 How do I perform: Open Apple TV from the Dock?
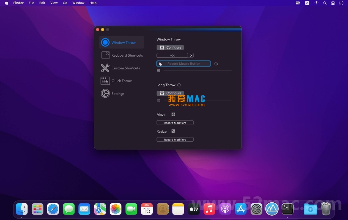[194, 209]
